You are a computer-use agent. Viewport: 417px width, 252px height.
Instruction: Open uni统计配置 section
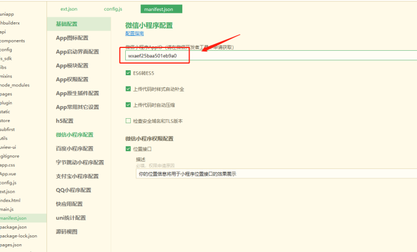[x=71, y=218]
